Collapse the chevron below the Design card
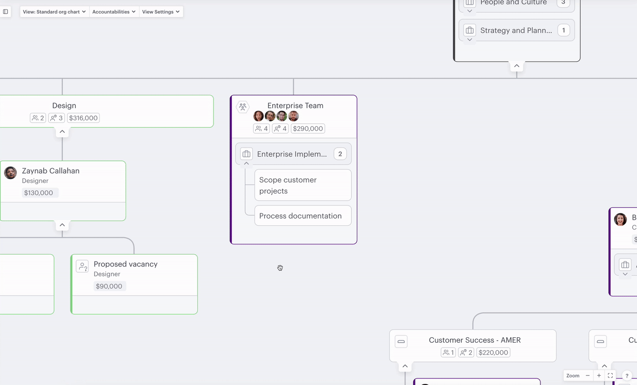The width and height of the screenshot is (637, 385). 62,131
